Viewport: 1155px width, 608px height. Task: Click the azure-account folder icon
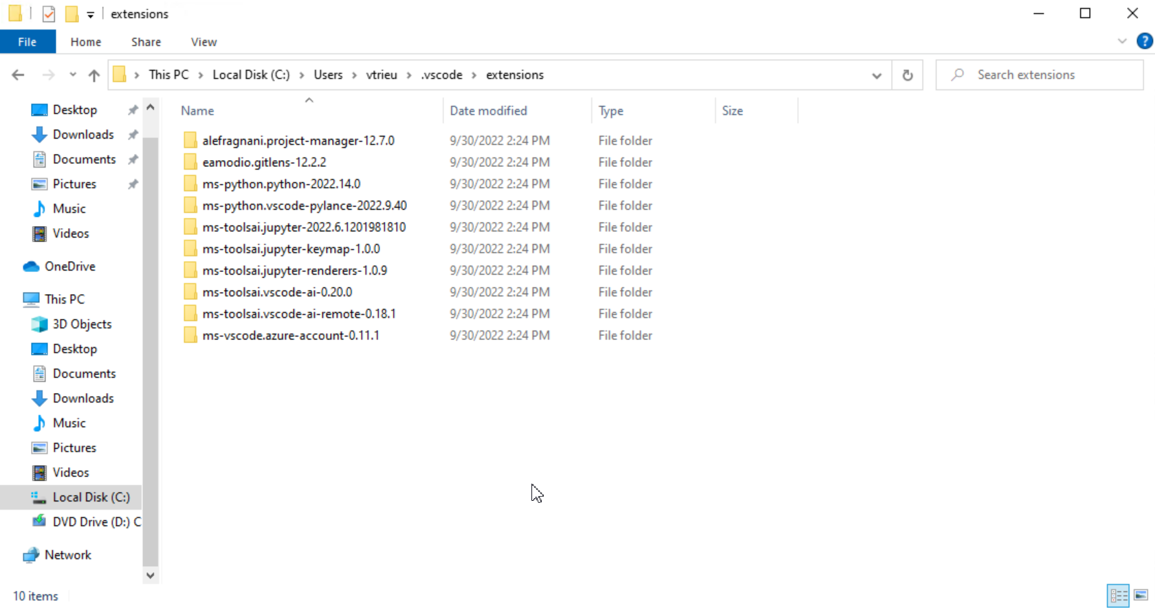(x=190, y=335)
